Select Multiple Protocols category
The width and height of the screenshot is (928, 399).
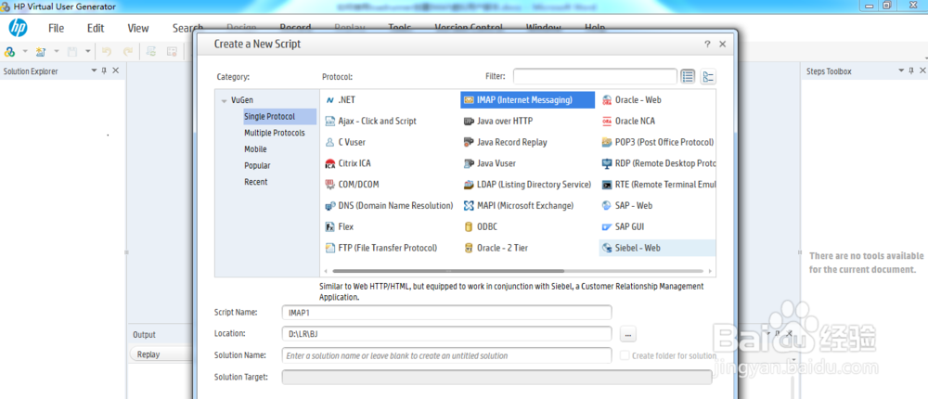(x=275, y=134)
